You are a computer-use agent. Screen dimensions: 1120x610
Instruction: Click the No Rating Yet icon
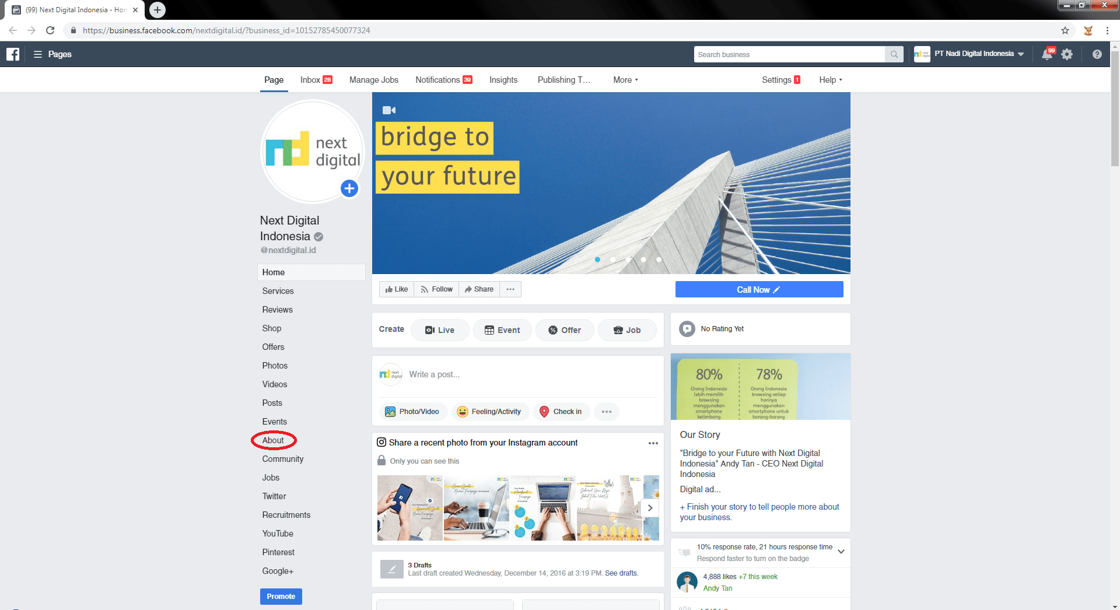687,329
